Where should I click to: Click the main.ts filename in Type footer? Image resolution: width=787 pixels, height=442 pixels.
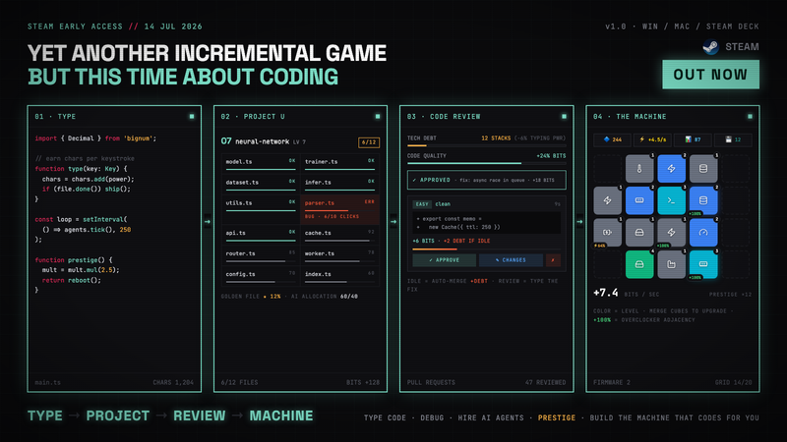(47, 382)
